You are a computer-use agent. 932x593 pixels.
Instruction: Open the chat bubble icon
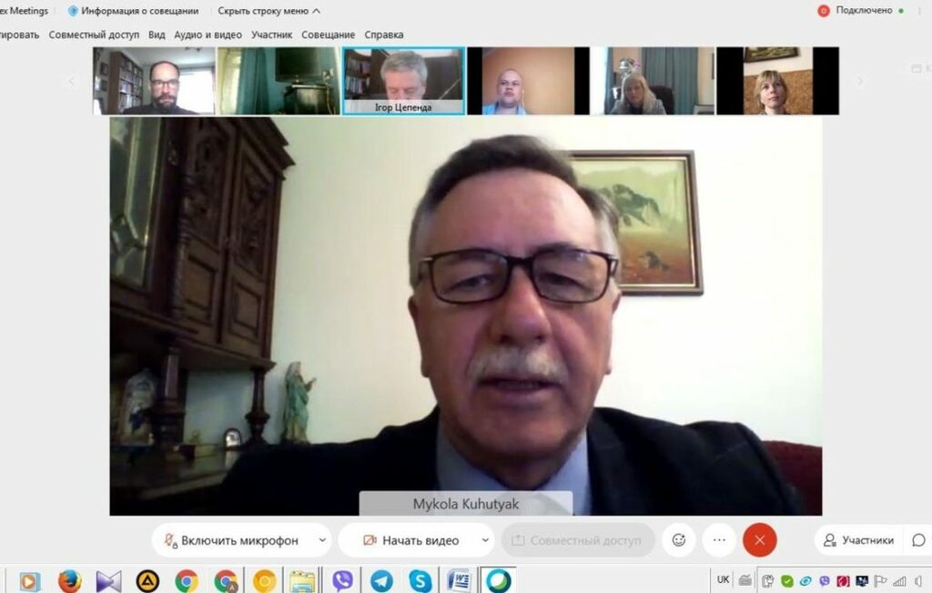[918, 540]
